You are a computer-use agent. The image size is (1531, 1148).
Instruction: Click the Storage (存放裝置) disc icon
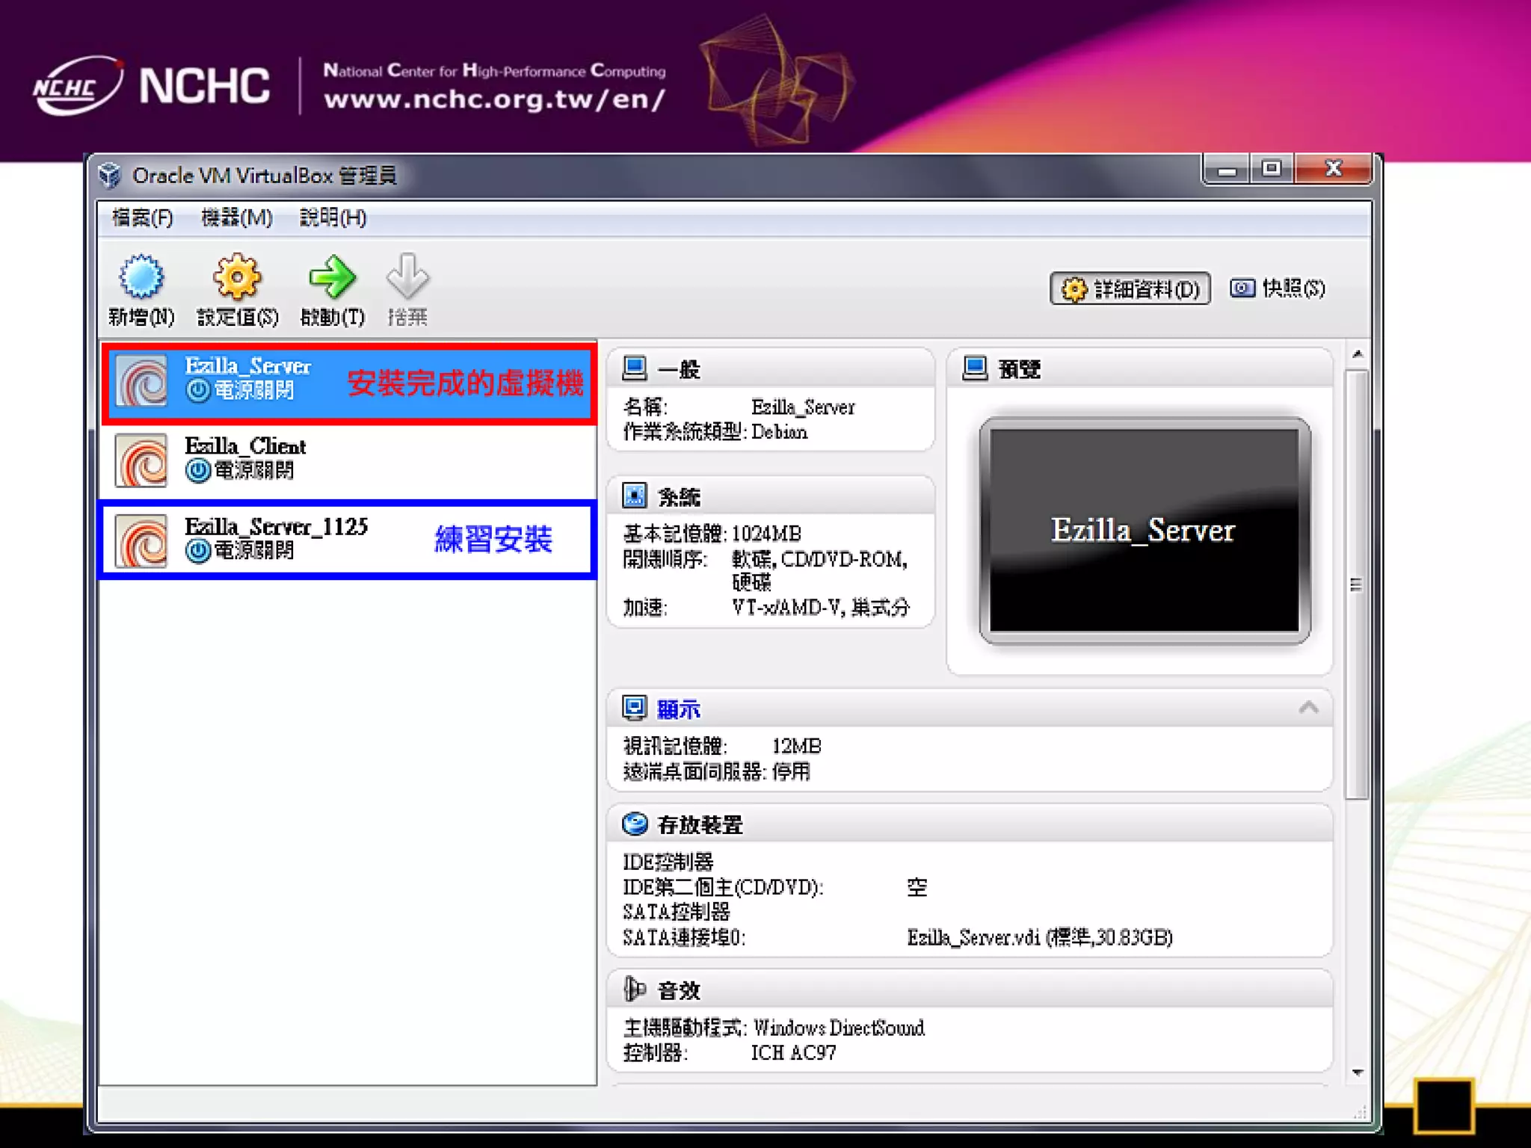coord(635,824)
